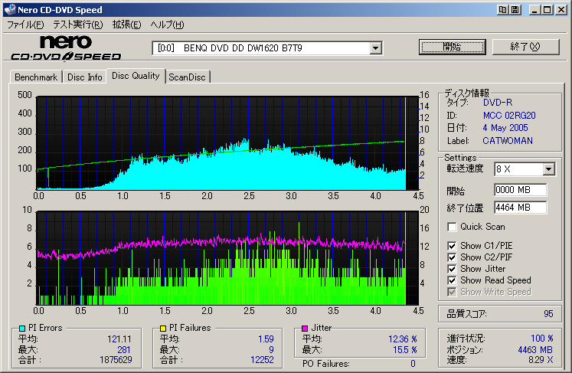Click the position value 4463 MB
Viewport: 572px width, 373px height.
535,350
